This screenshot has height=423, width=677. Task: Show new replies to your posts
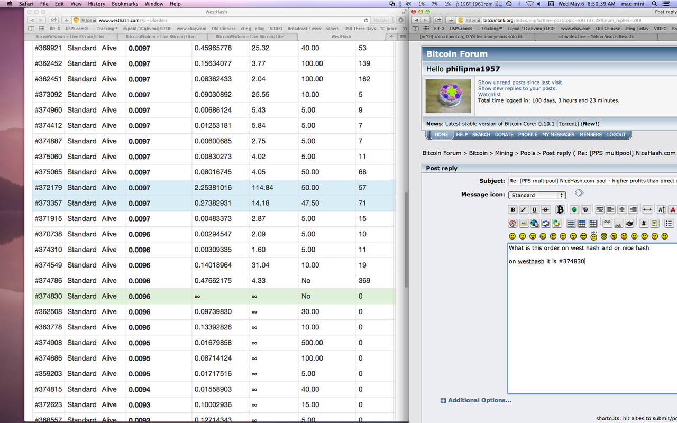[517, 88]
